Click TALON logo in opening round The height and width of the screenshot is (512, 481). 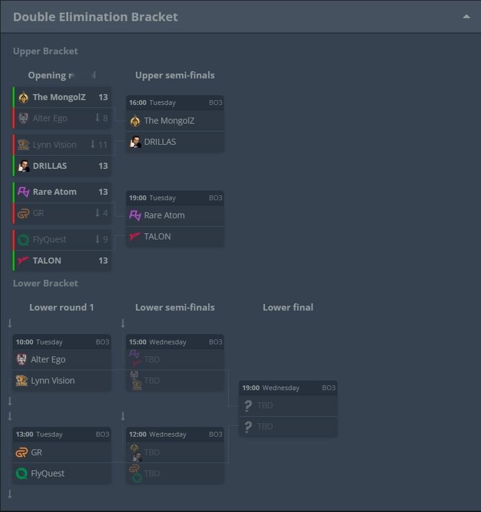pyautogui.click(x=24, y=261)
